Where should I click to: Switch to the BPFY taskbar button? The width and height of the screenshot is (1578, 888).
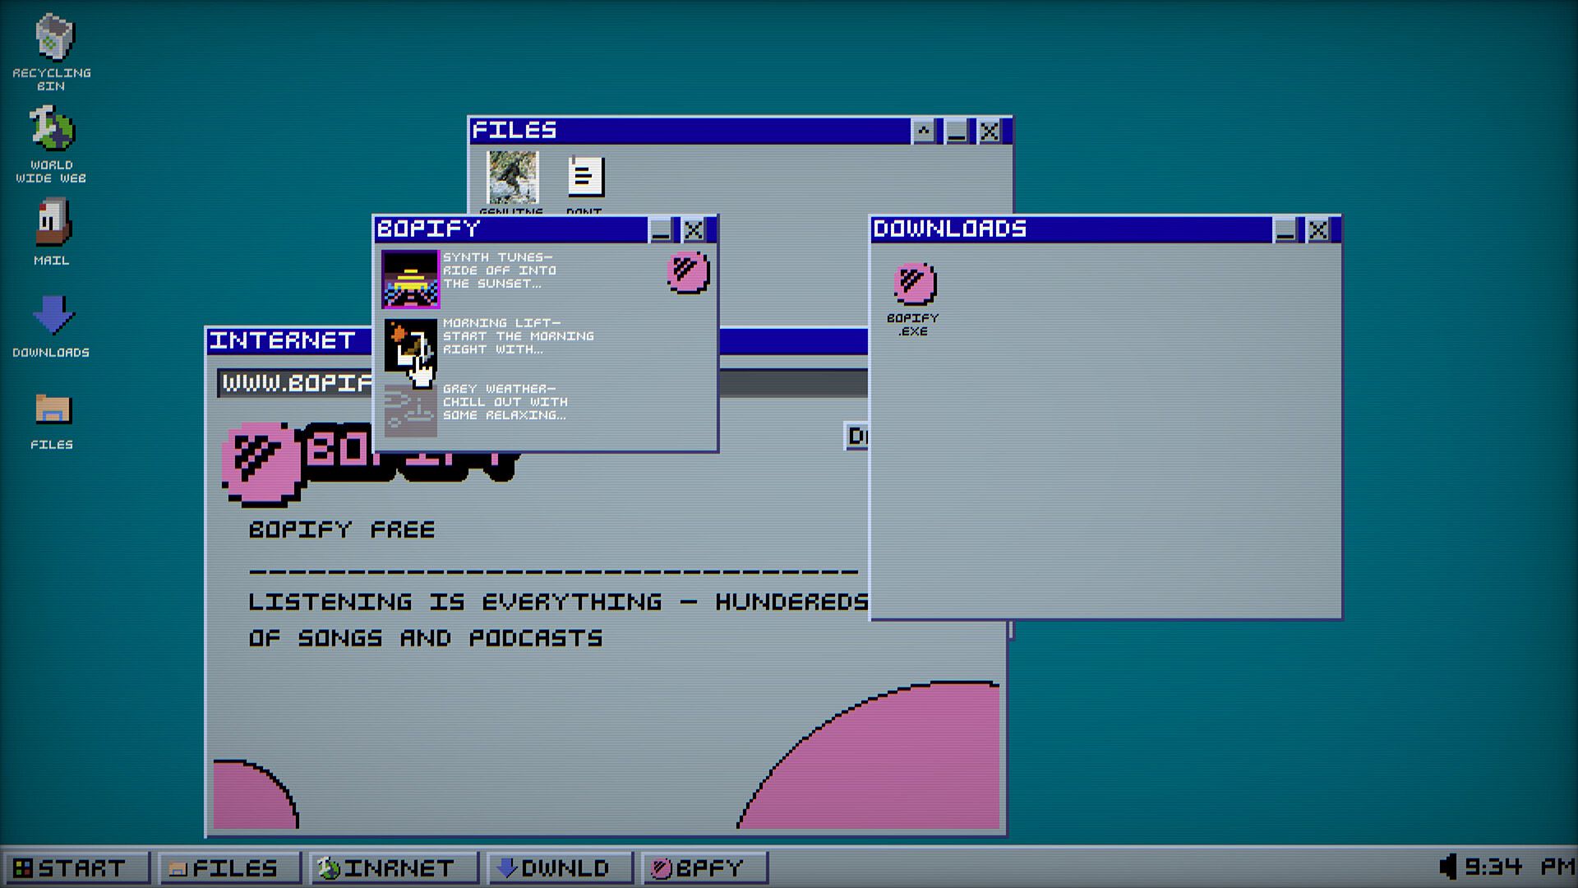point(703,867)
